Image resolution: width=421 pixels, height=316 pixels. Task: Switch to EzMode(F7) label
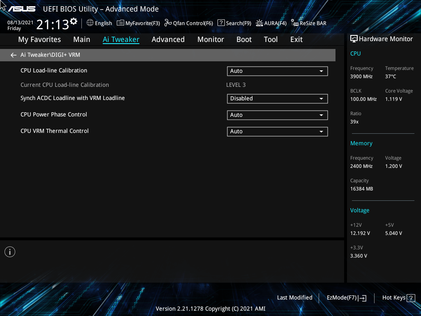(342, 298)
